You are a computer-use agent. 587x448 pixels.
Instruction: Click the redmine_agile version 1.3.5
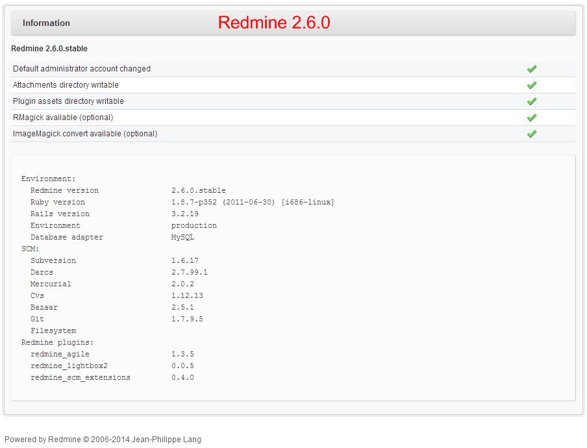tap(182, 354)
